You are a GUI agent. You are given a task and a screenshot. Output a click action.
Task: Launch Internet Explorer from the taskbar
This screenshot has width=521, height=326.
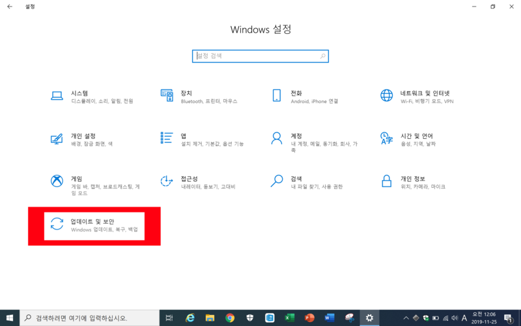190,318
